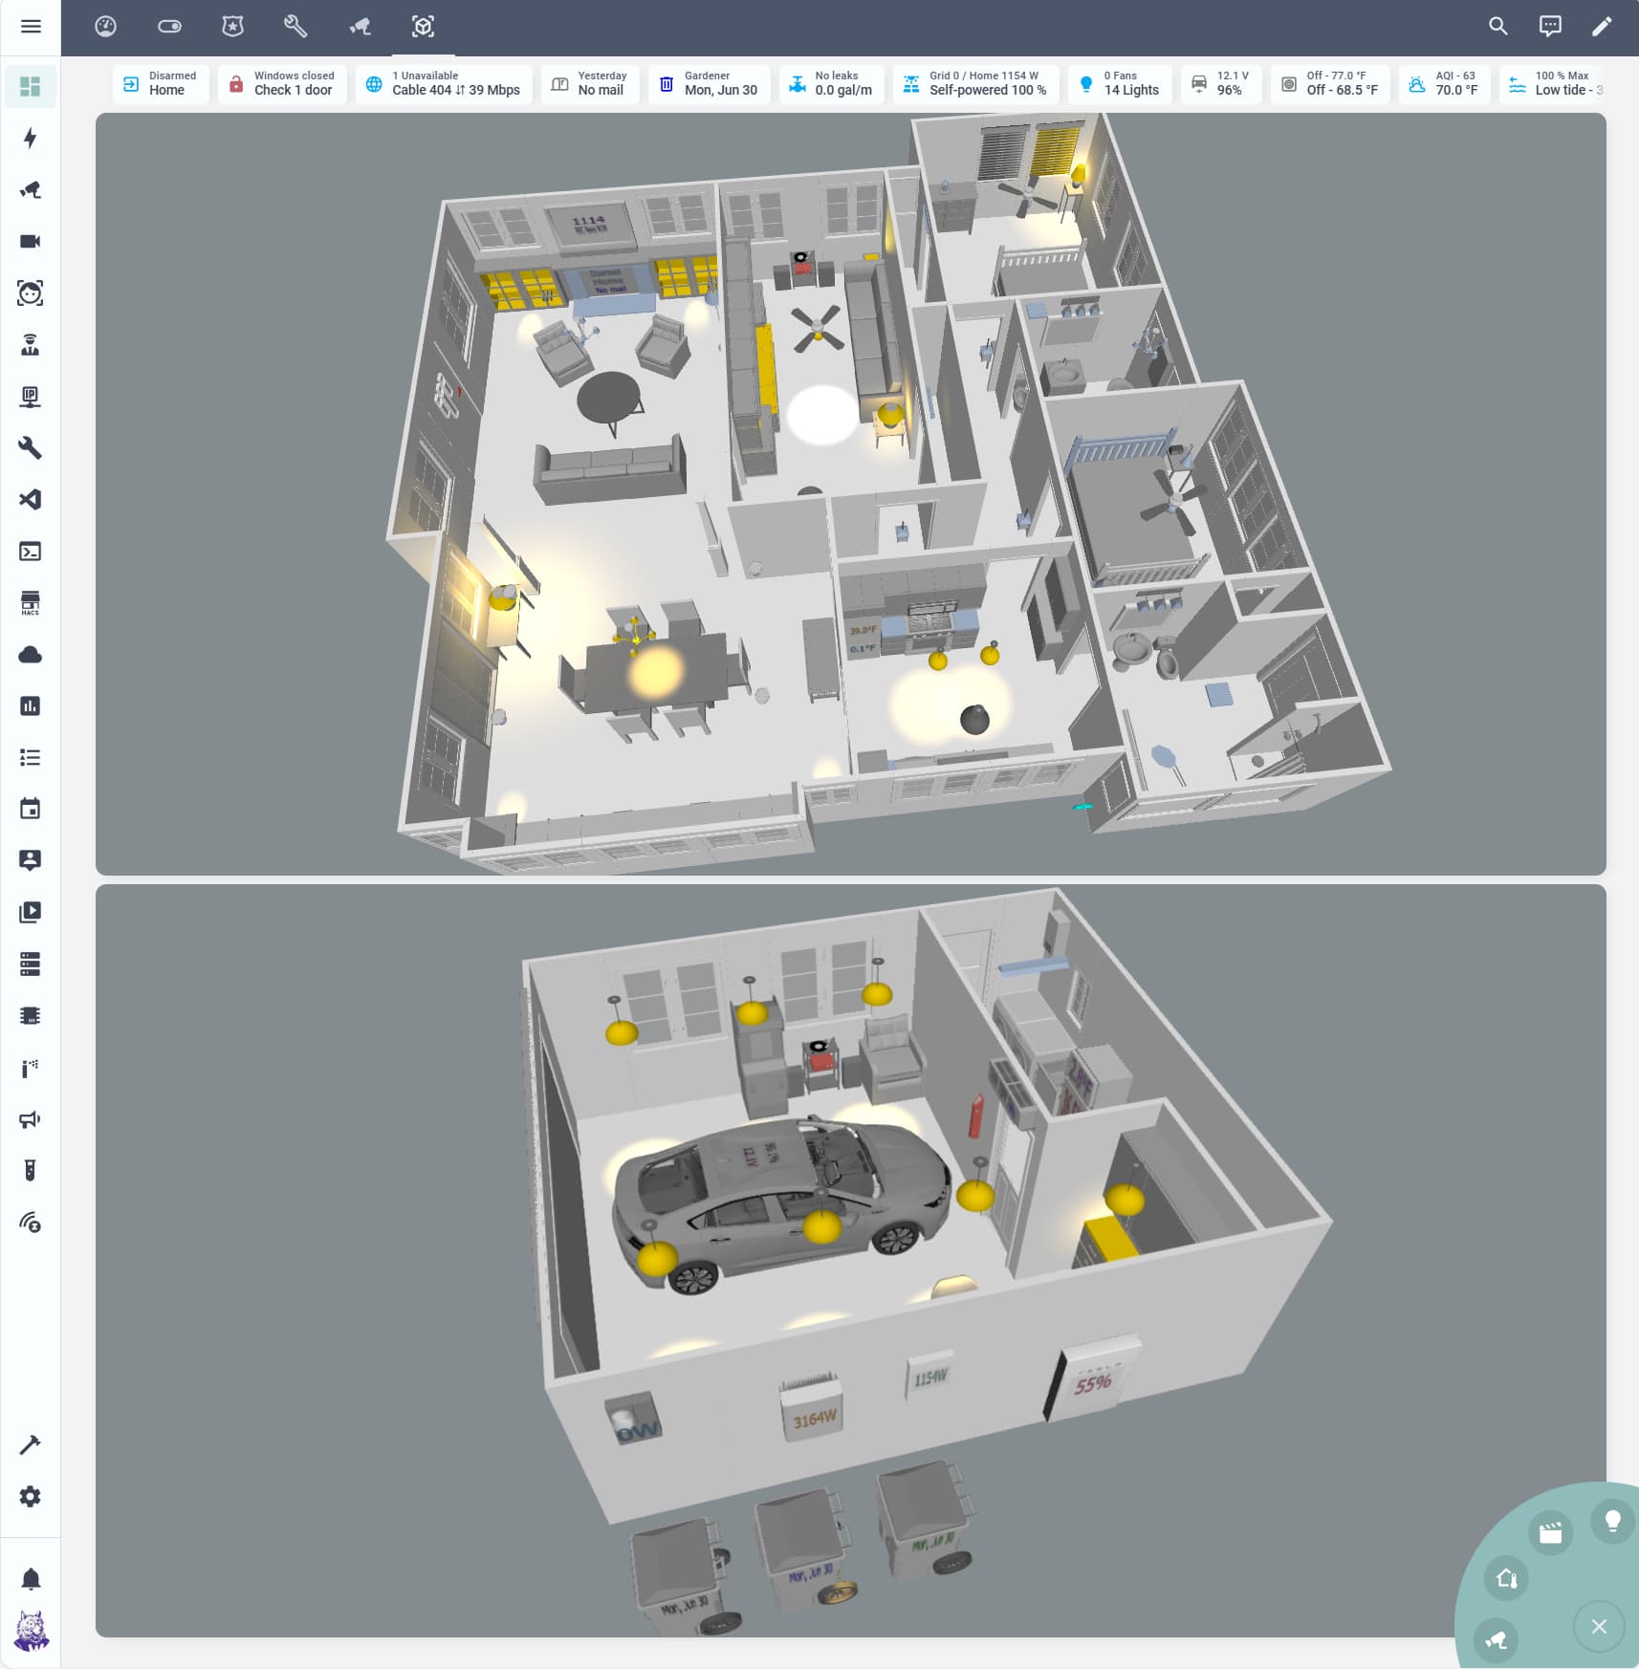Click the 12.1 V 96% car chip

pyautogui.click(x=1221, y=83)
